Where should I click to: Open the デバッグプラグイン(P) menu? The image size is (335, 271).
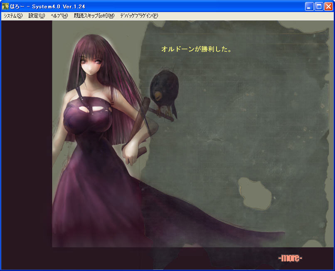(139, 16)
